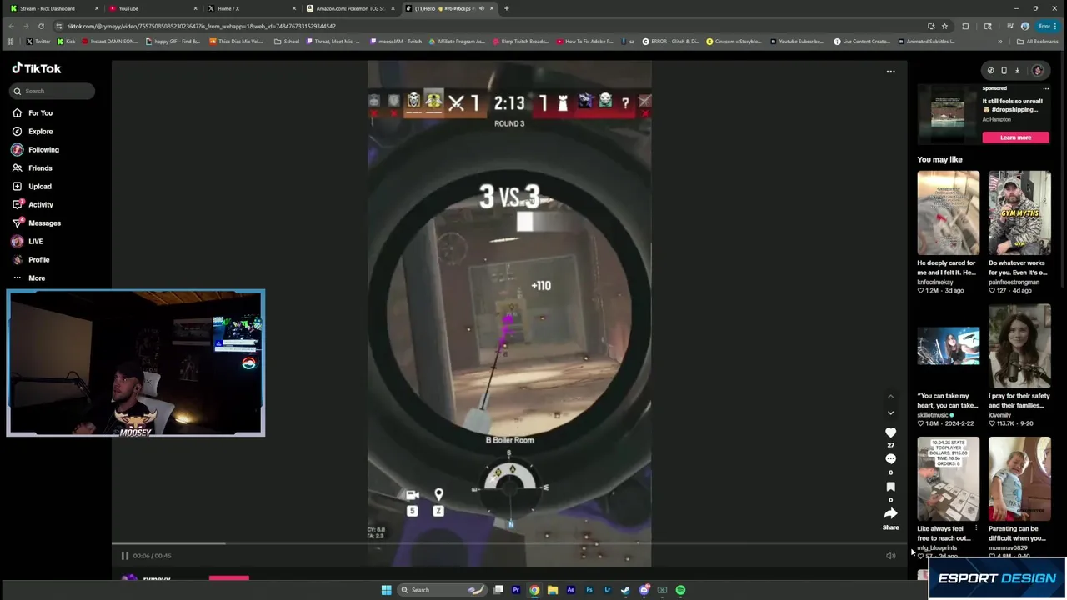
Task: Click the TikTok logo
Action: tap(37, 69)
